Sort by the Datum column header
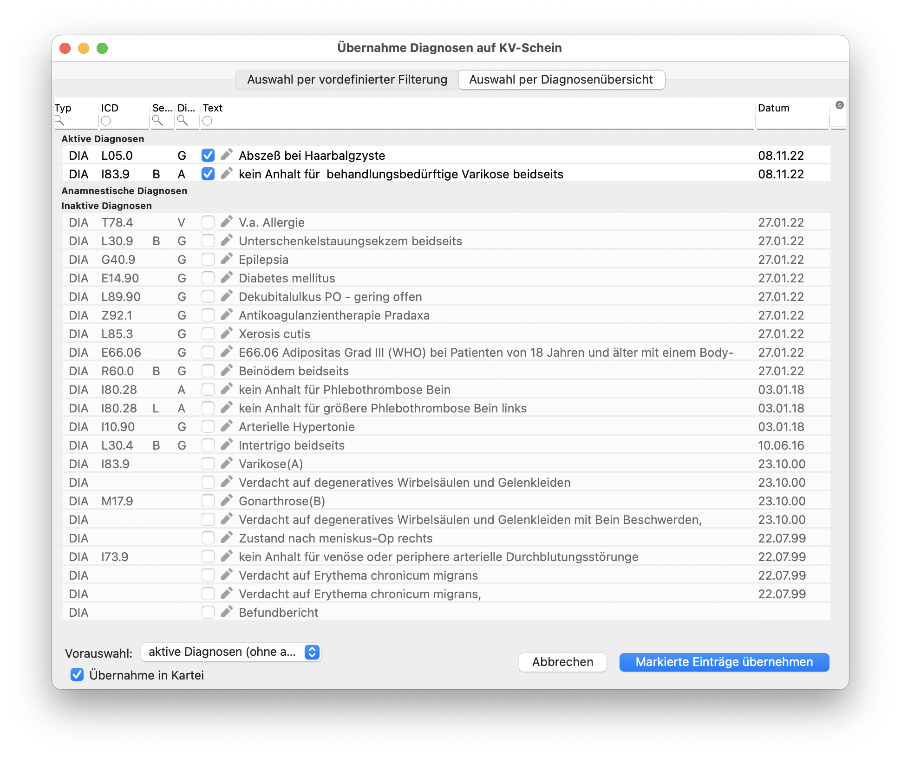This screenshot has width=901, height=758. [774, 108]
